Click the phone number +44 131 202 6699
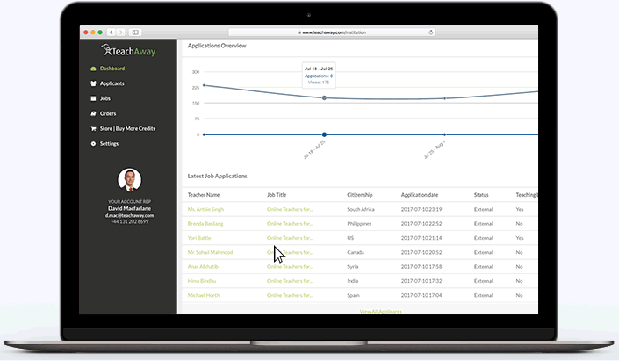619x361 pixels. coord(129,221)
